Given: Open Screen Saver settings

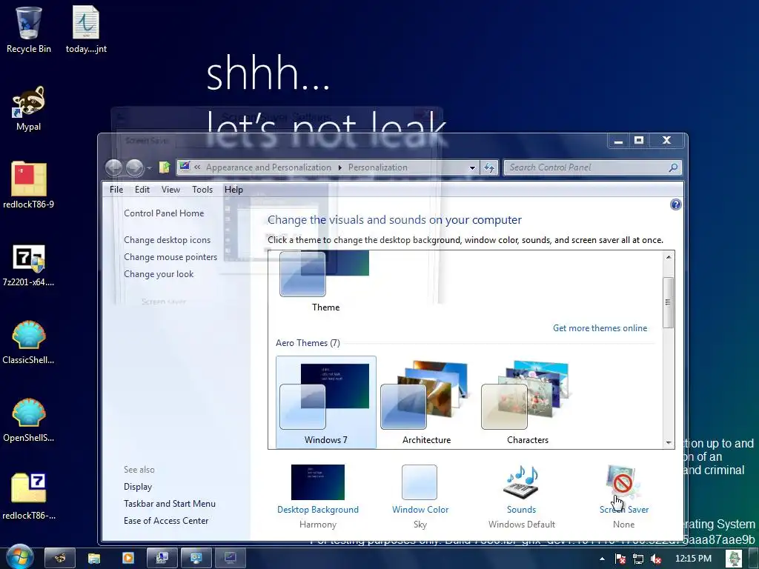Looking at the screenshot, I should pos(623,496).
